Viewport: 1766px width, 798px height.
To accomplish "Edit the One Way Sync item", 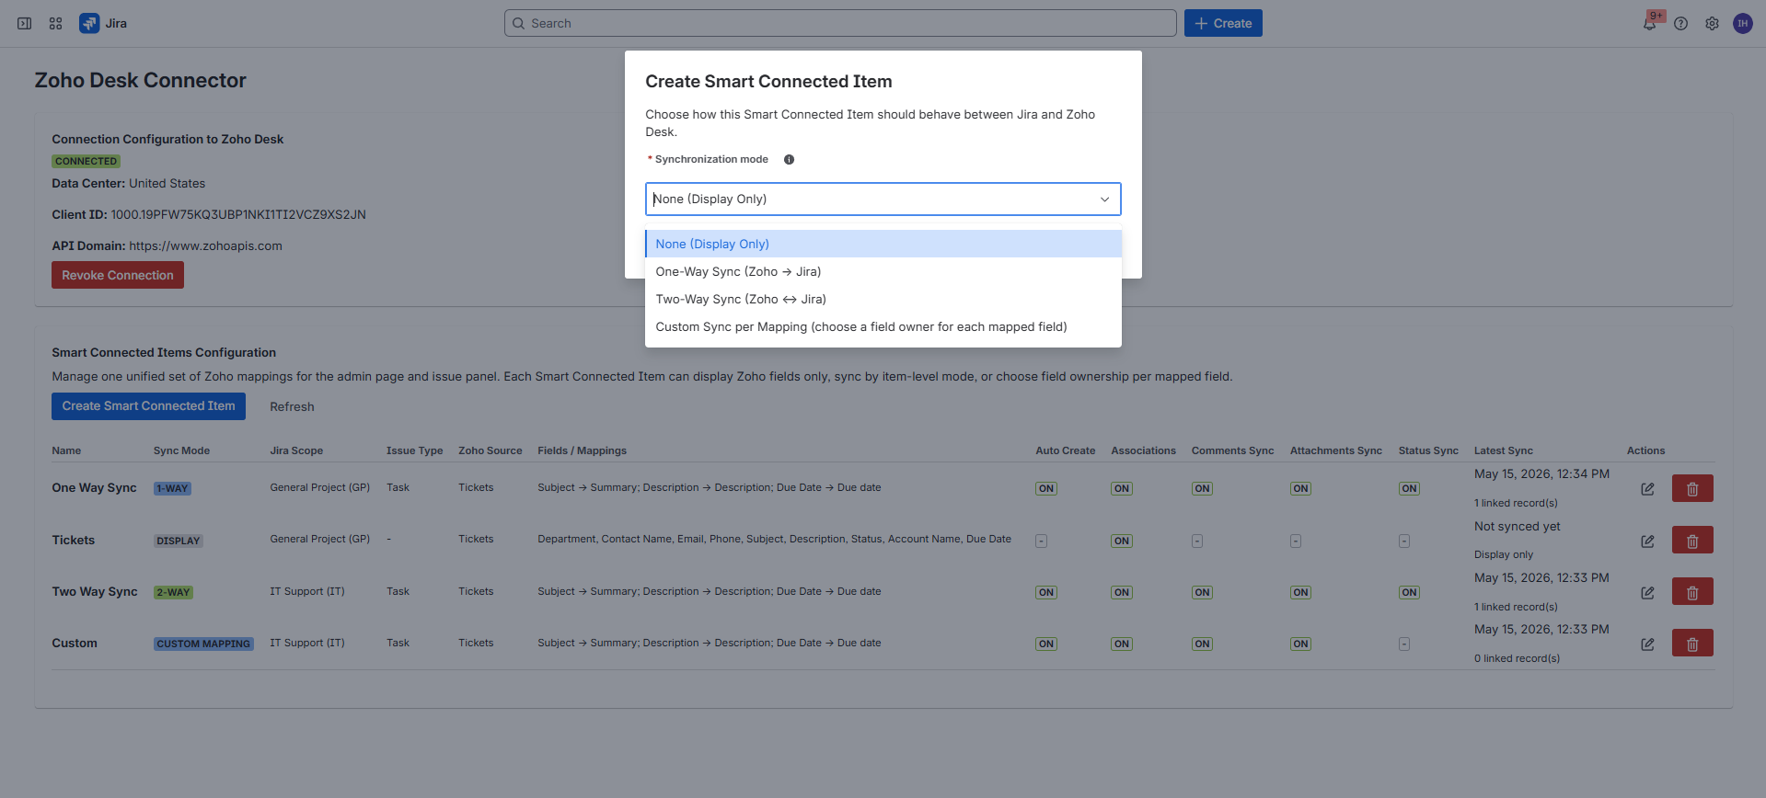I will click(x=1647, y=488).
